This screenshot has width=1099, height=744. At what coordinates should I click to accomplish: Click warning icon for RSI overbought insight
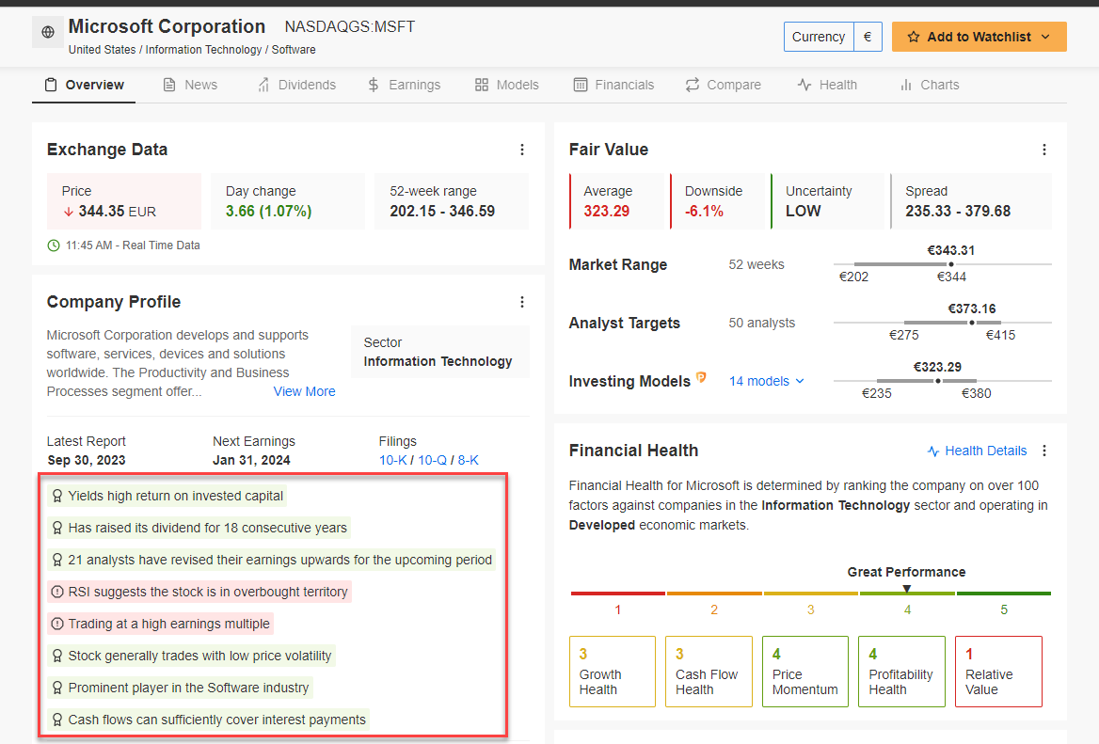57,592
